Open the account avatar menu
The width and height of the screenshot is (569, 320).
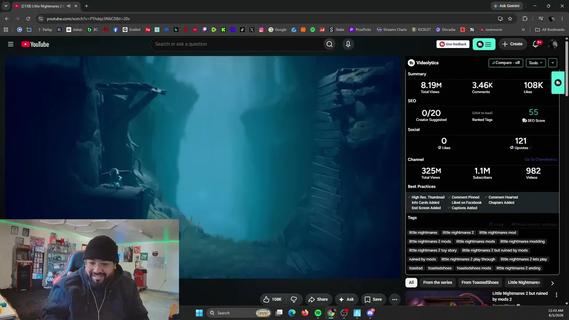(x=553, y=44)
